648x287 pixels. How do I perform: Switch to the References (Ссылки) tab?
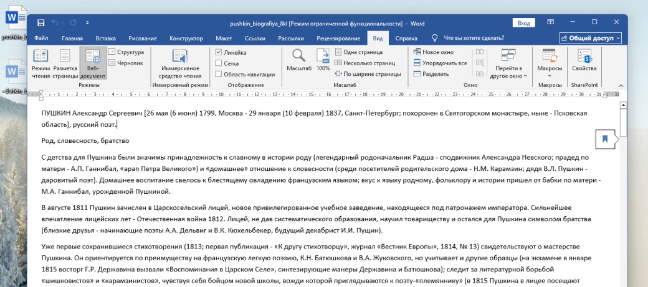[255, 39]
